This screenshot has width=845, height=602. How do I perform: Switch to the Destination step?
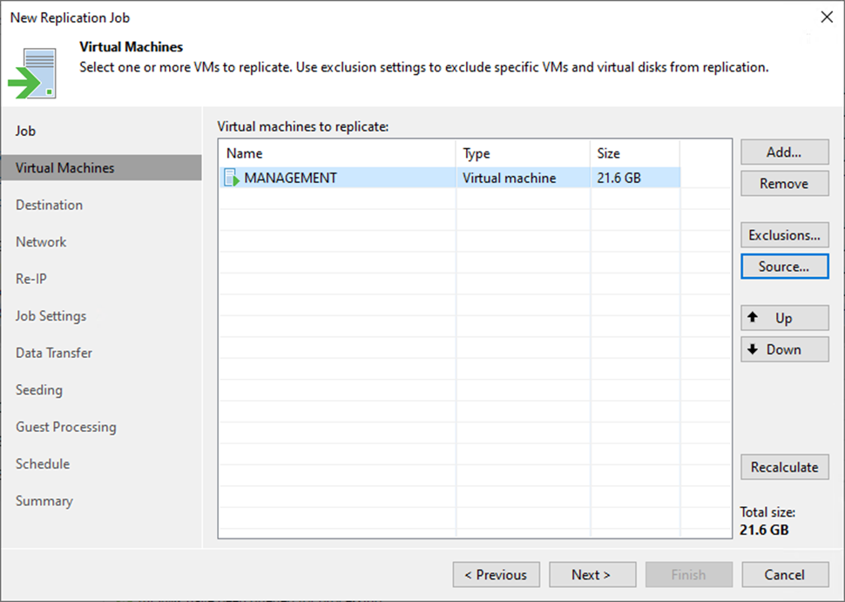point(50,206)
